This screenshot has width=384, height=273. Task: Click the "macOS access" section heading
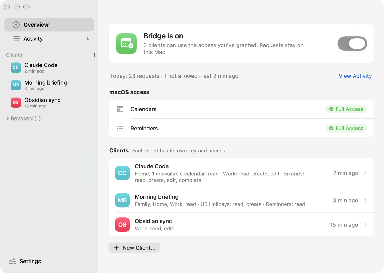click(x=129, y=92)
